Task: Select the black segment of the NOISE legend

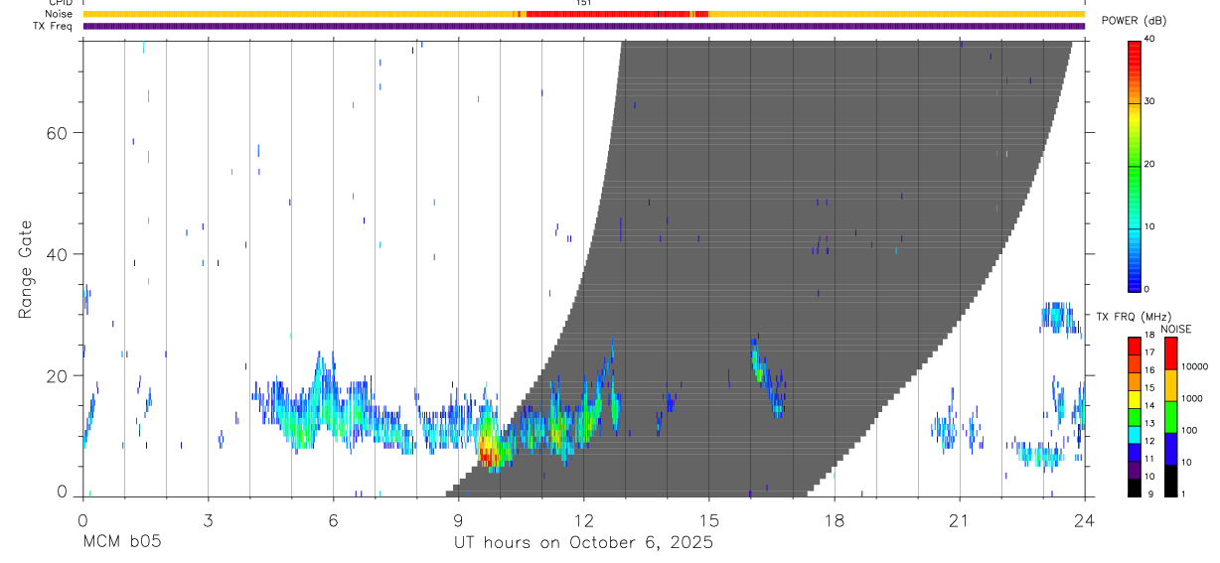Action: pos(1170,480)
